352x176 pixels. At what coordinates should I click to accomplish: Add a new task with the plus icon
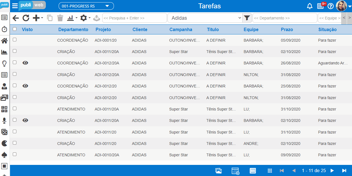pos(36,18)
